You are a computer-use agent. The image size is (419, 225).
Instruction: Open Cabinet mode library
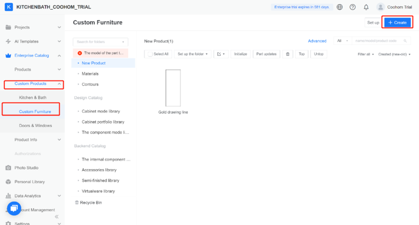(101, 111)
